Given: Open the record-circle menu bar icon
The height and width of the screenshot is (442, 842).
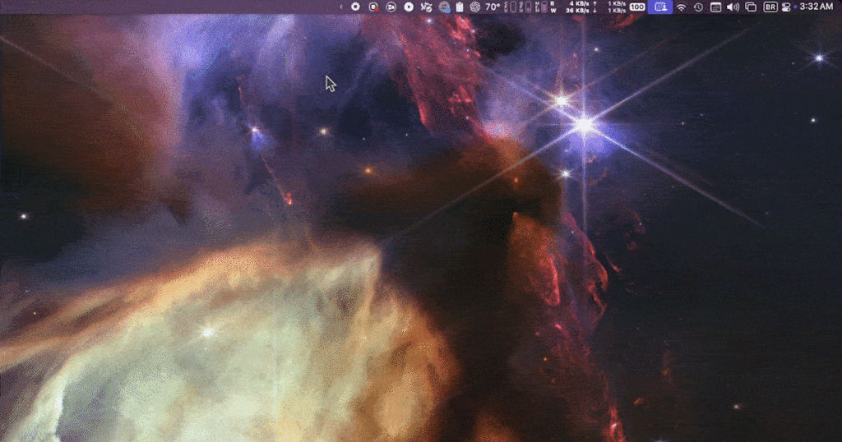Looking at the screenshot, I should (355, 7).
